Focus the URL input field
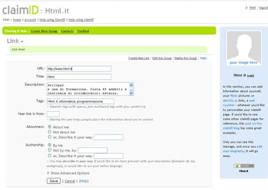268x190 pixels. pos(79,69)
